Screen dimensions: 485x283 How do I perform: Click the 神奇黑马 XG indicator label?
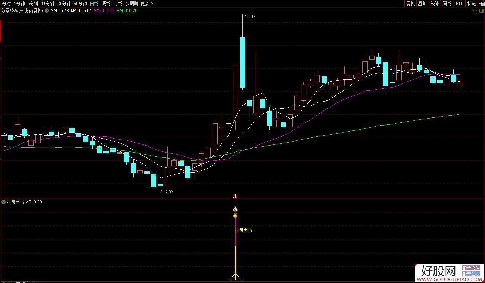25,202
